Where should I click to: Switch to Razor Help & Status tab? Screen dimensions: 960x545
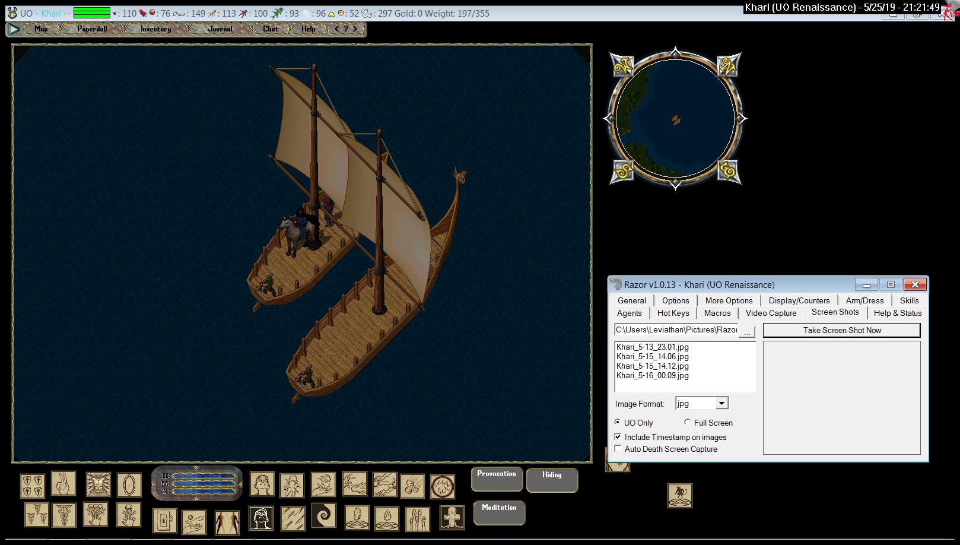click(898, 313)
